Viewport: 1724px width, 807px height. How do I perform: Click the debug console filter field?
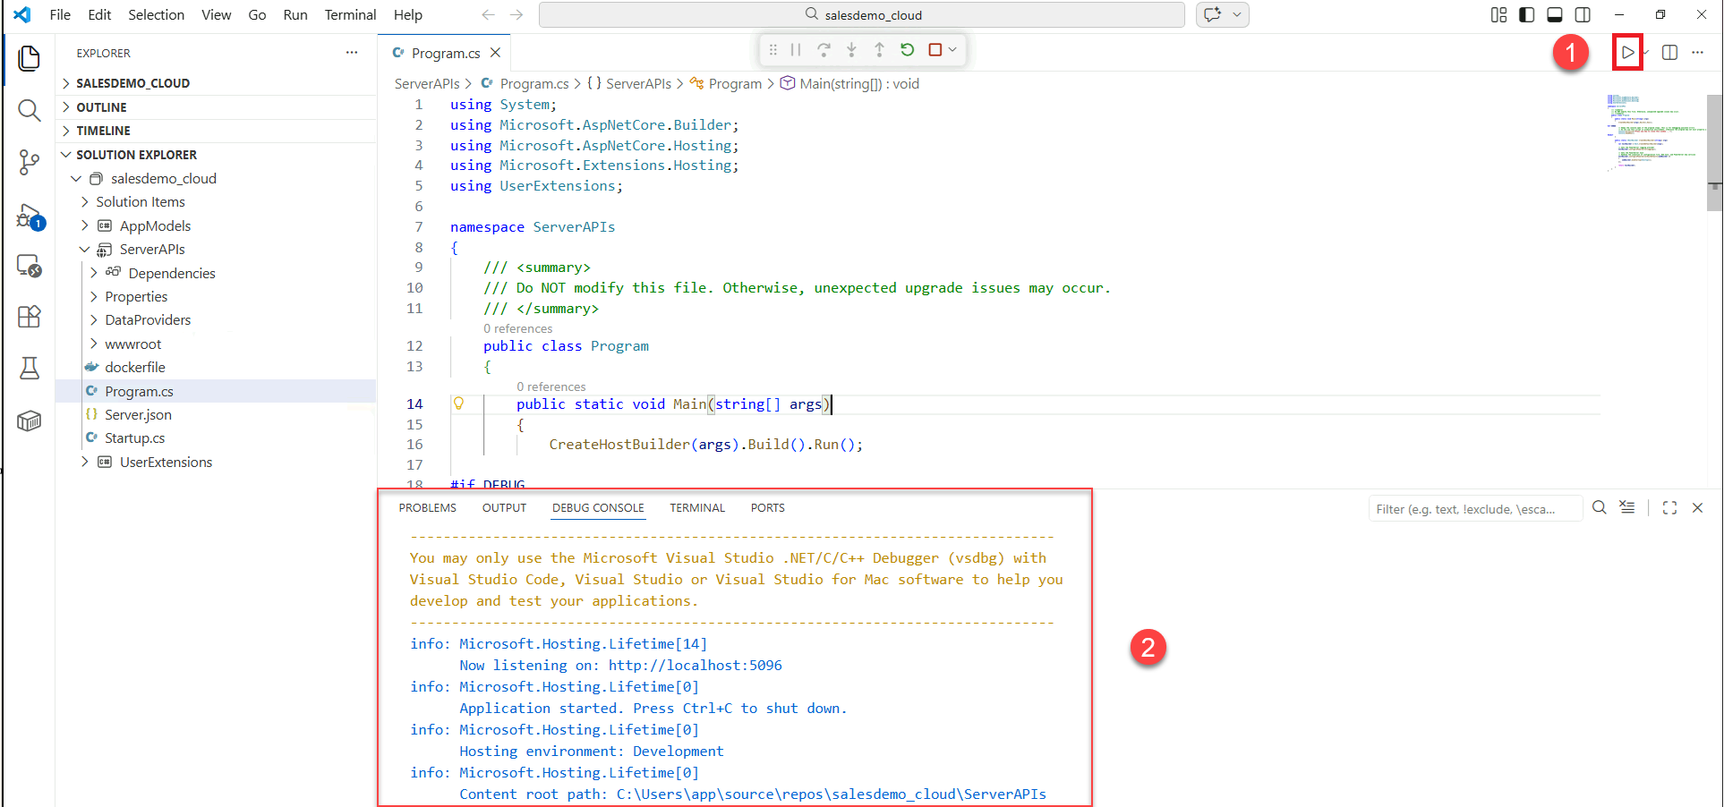[x=1472, y=509]
